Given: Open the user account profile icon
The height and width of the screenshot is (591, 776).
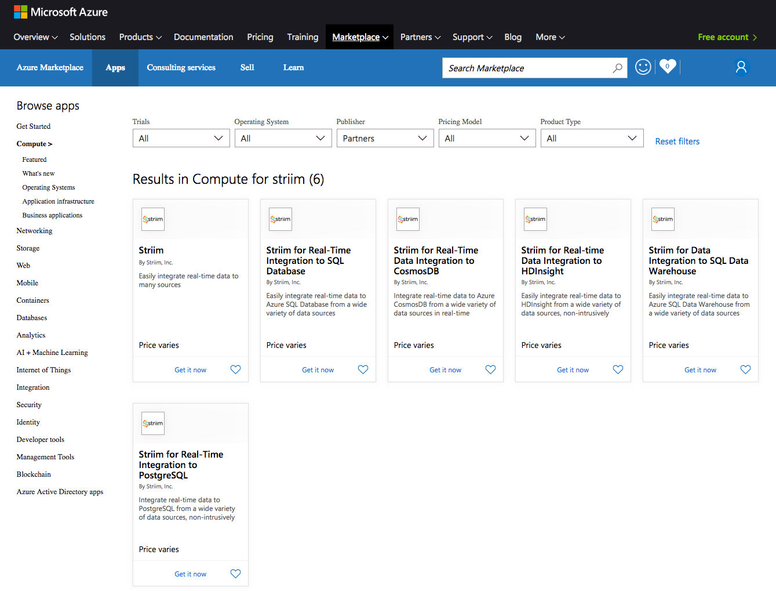Looking at the screenshot, I should pos(741,67).
